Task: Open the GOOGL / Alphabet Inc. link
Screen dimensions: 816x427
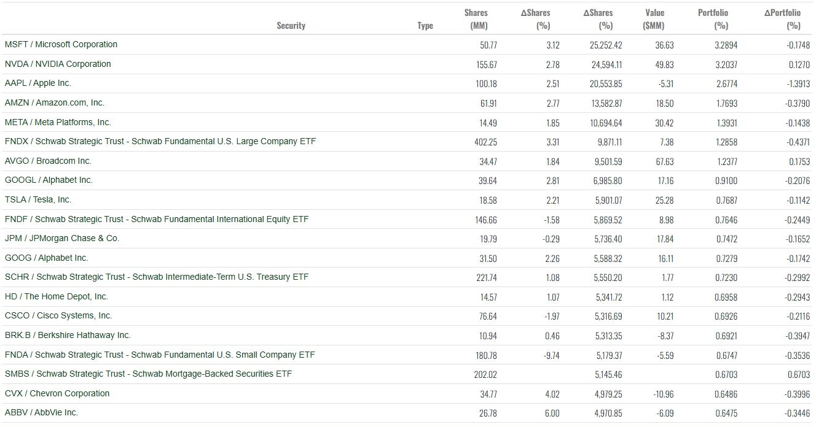Action: tap(49, 180)
